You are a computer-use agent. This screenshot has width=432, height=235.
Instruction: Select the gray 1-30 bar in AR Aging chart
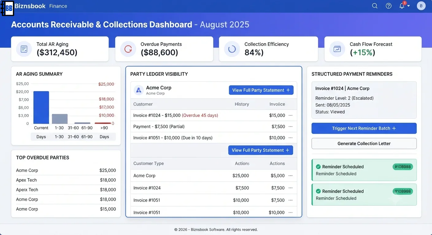click(60, 119)
